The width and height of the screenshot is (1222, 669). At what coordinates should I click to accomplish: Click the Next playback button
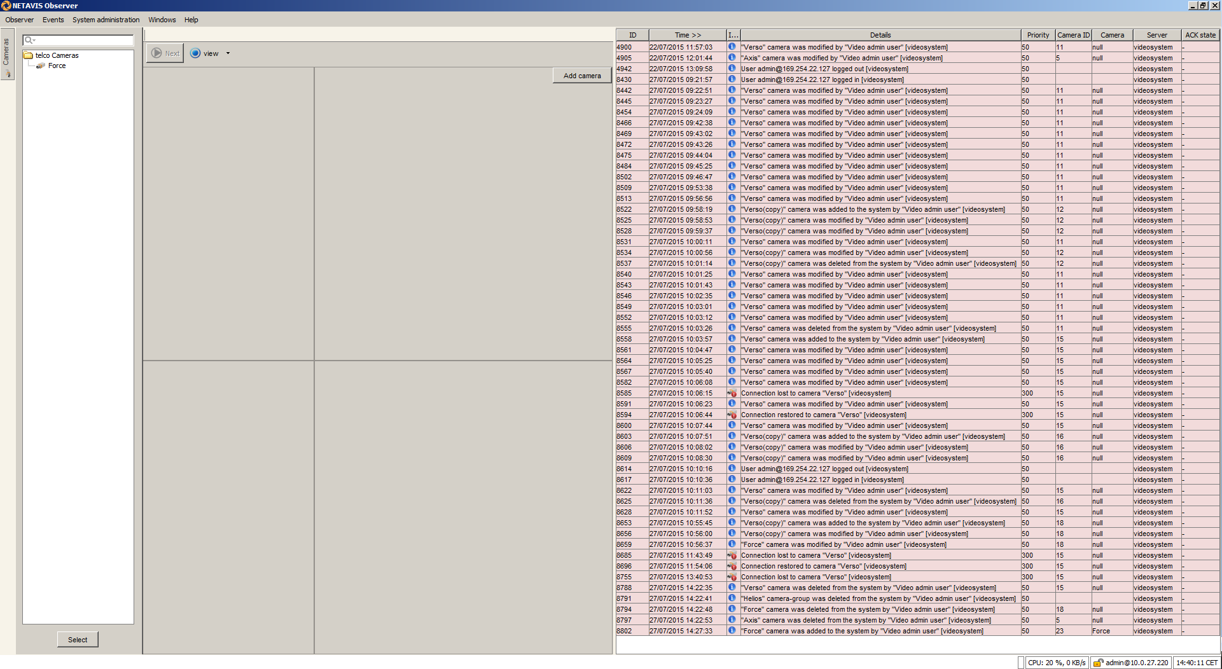[x=165, y=53]
